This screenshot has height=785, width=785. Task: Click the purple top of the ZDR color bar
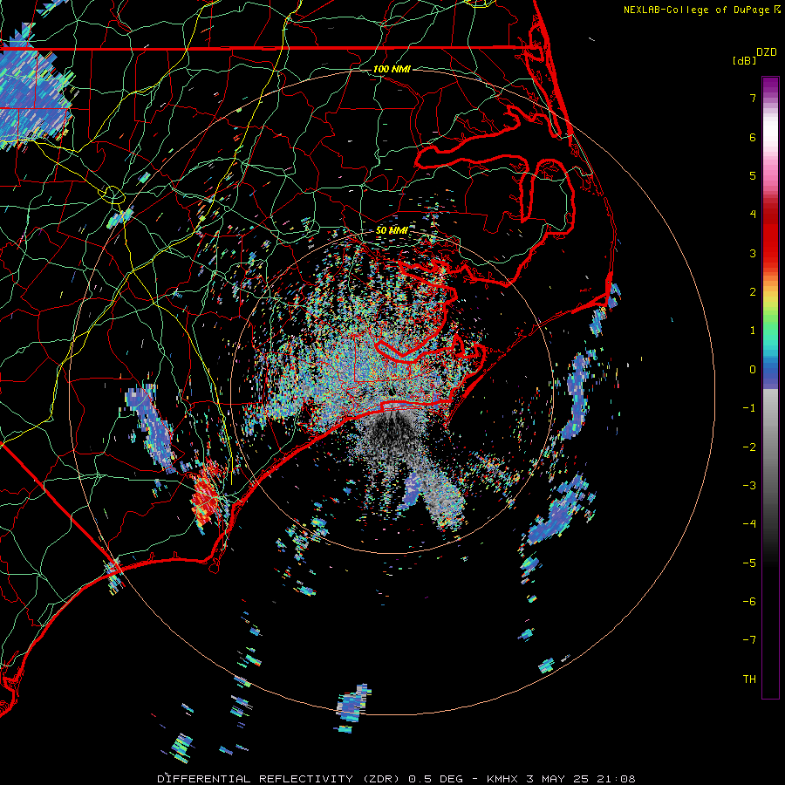770,85
